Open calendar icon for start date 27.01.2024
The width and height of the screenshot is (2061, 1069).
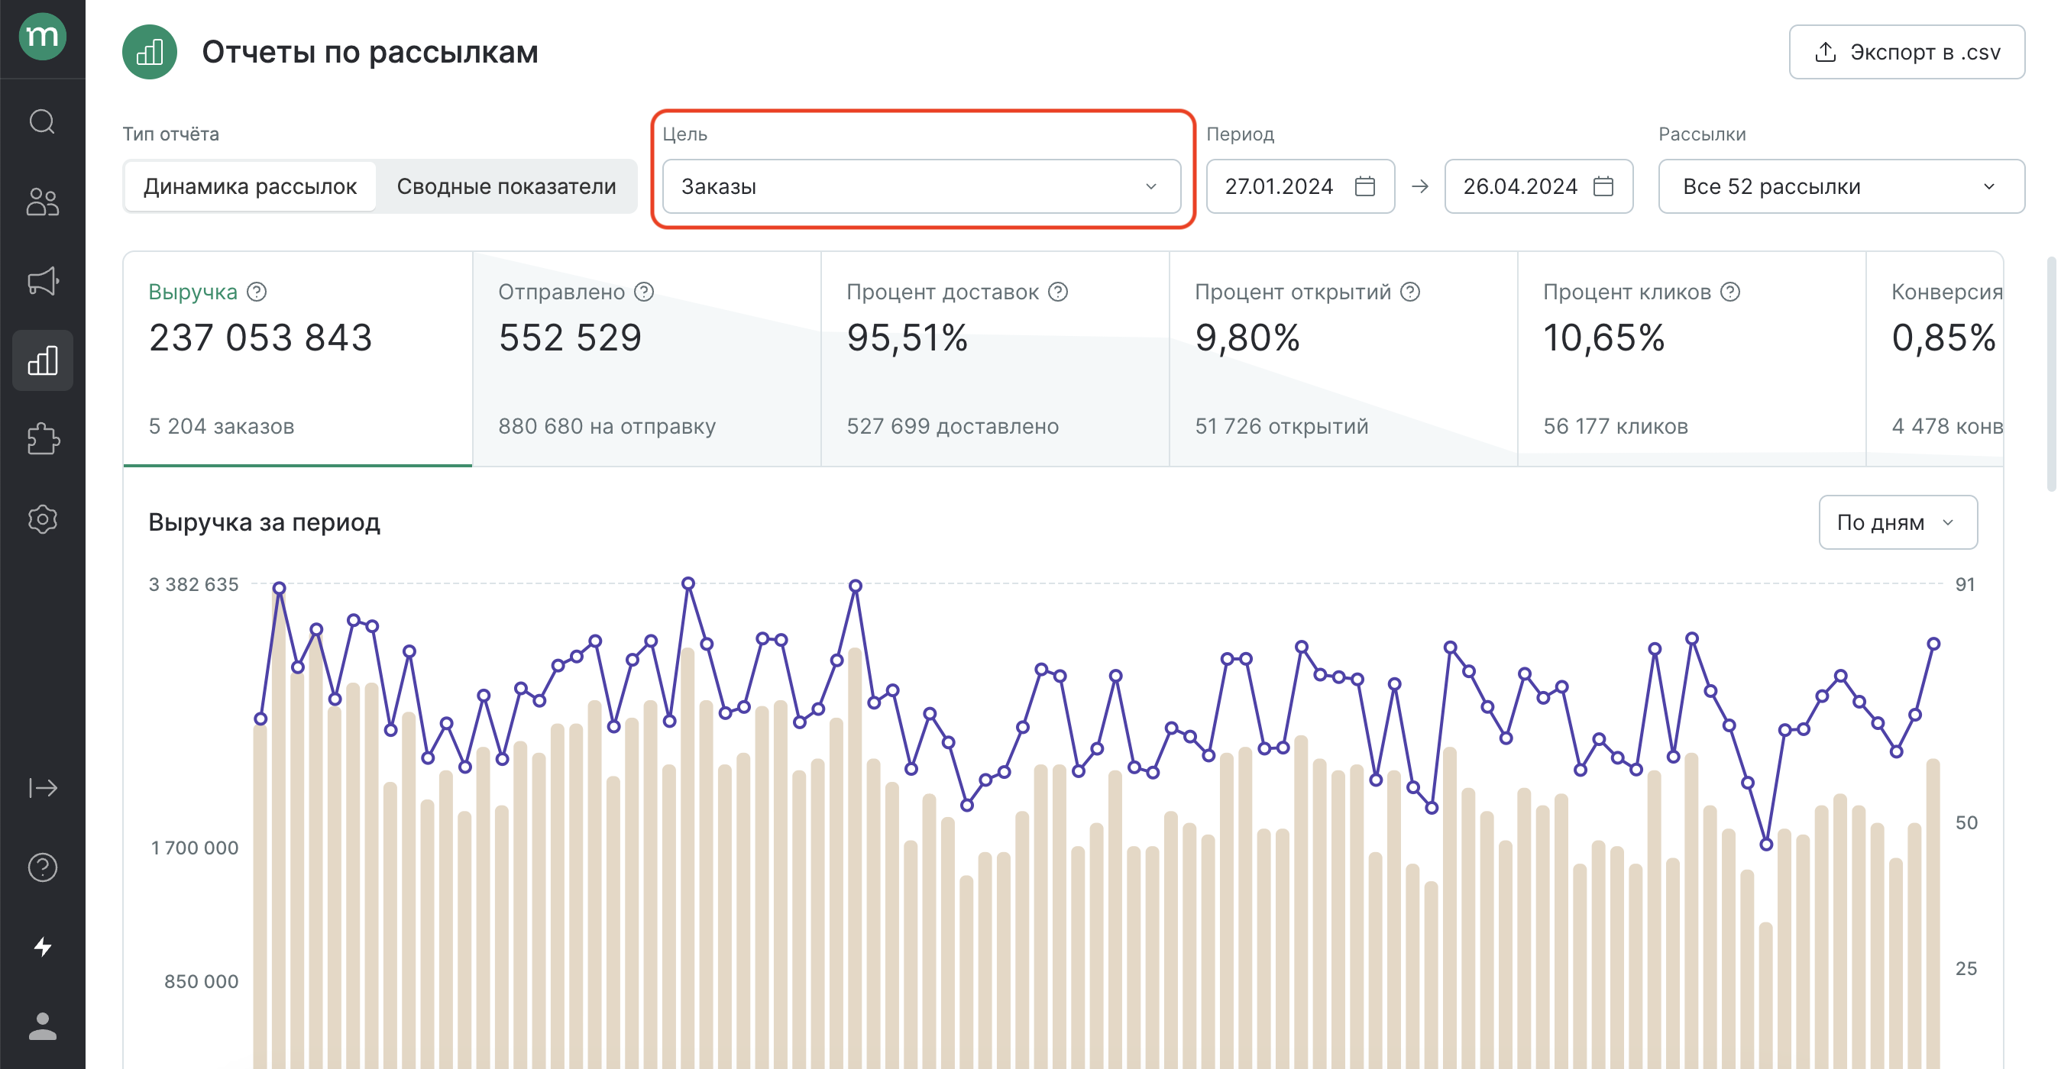point(1365,186)
